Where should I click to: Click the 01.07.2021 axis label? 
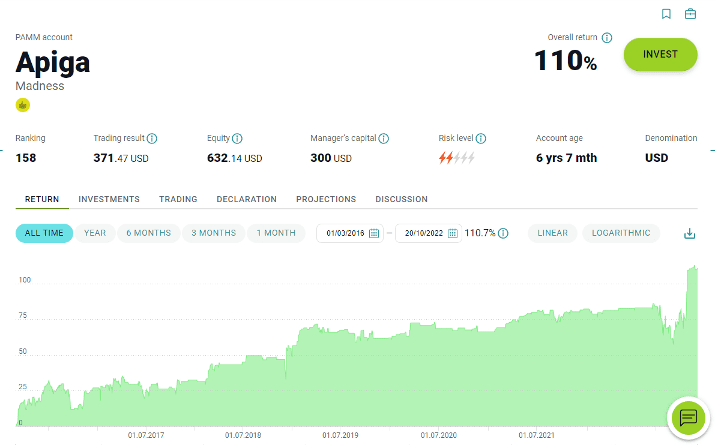pos(536,435)
